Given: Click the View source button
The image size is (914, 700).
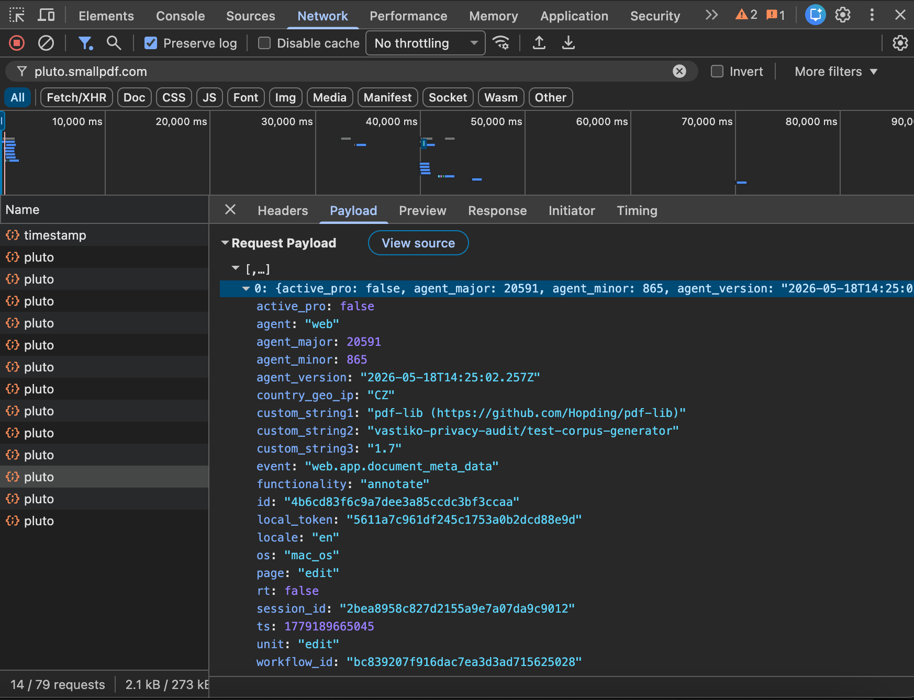Looking at the screenshot, I should [418, 243].
